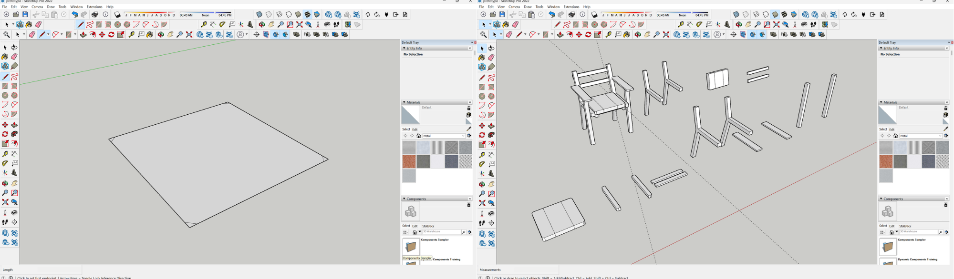Select the Freehand tool in the left window's drawing toolbar

[x=90, y=24]
